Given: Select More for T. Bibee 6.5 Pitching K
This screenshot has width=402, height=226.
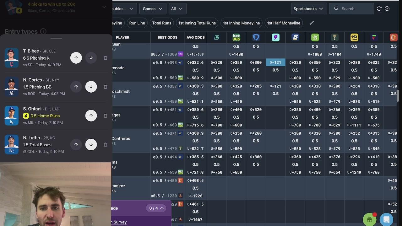Looking at the screenshot, I should tap(76, 58).
